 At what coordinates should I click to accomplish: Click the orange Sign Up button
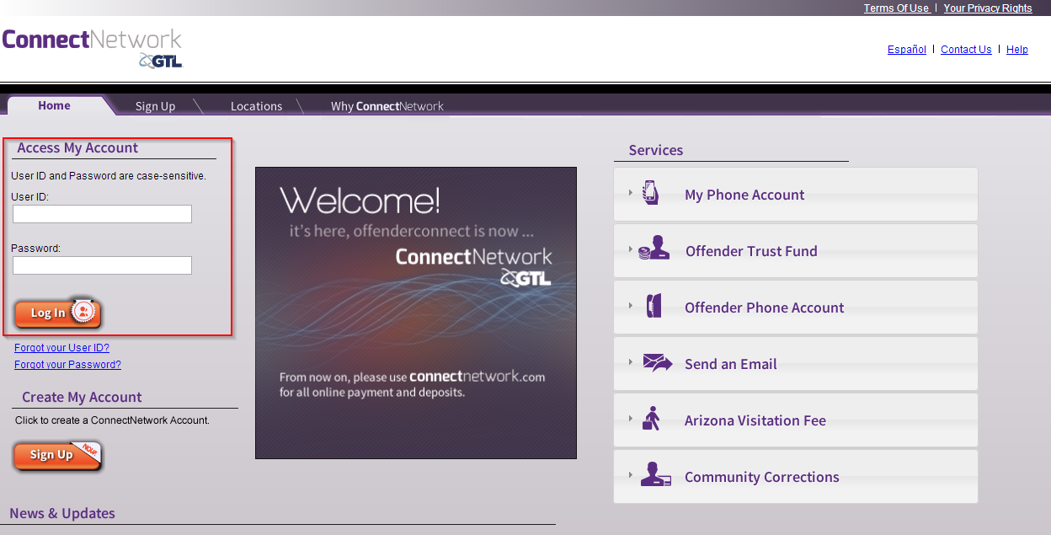[x=58, y=455]
